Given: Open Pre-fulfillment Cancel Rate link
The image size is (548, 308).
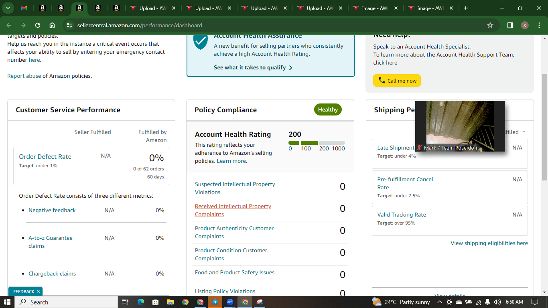Looking at the screenshot, I should [405, 183].
